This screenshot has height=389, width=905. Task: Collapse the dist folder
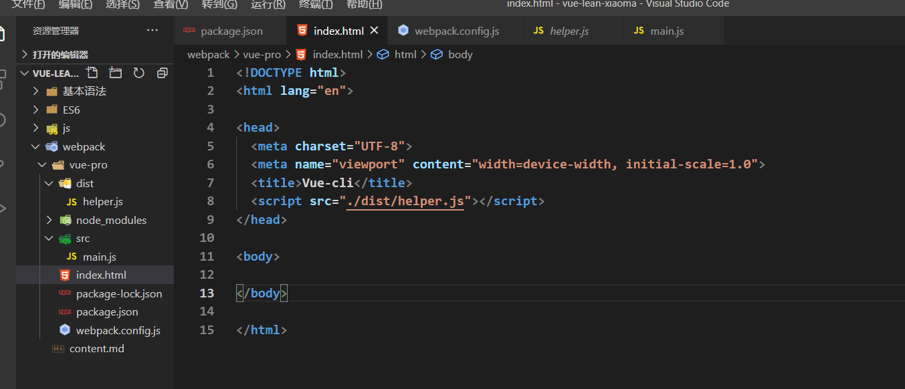click(x=95, y=183)
